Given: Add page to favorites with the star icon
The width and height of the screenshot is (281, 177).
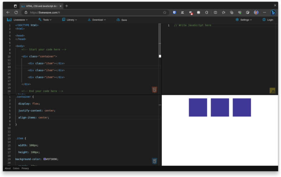Looking at the screenshot, I should click(x=165, y=12).
